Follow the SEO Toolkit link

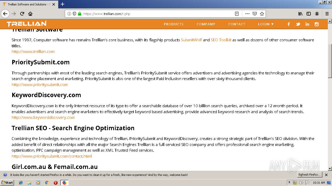pos(221,40)
